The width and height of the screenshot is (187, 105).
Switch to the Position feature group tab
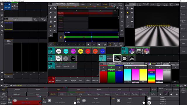pos(38,90)
